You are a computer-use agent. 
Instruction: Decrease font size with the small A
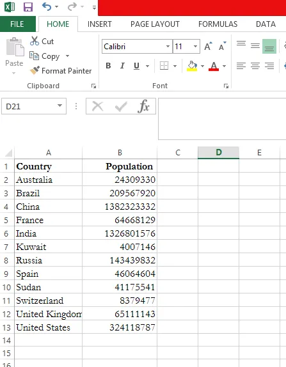click(222, 46)
